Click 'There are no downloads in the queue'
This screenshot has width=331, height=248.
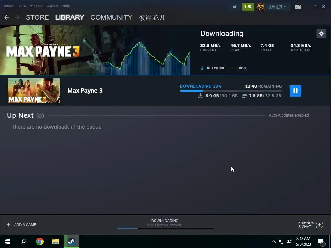pyautogui.click(x=56, y=127)
